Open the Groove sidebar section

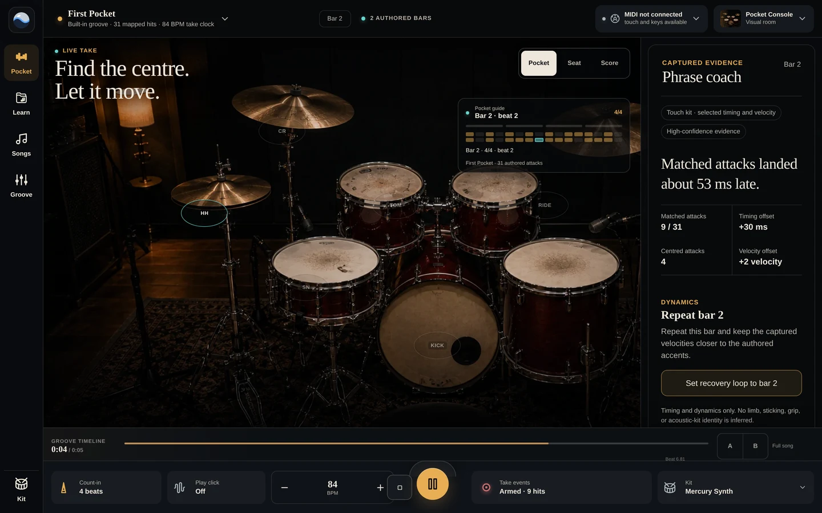click(x=21, y=186)
